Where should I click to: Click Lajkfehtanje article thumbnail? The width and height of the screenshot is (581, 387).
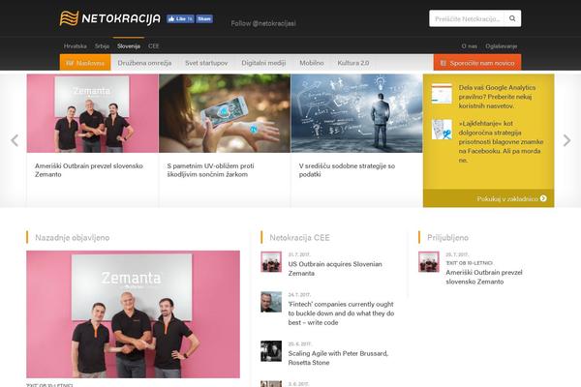pos(442,130)
